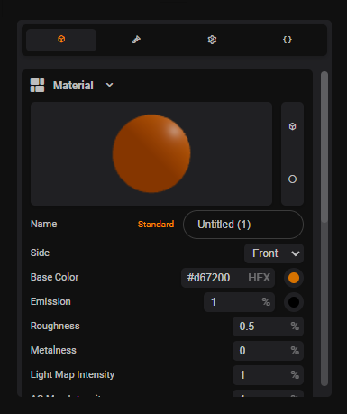The height and width of the screenshot is (414, 347).
Task: Open the Side dropdown set to Front
Action: [274, 253]
